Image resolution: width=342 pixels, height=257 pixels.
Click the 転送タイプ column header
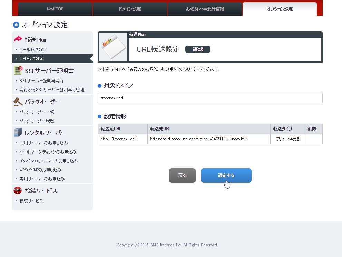point(288,129)
